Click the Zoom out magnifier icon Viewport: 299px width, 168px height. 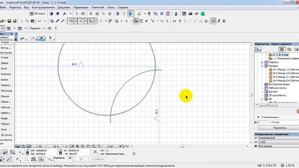pos(83,146)
